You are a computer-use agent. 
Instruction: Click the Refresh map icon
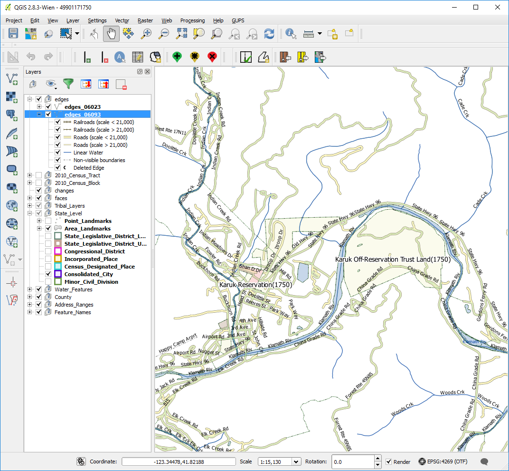click(269, 34)
